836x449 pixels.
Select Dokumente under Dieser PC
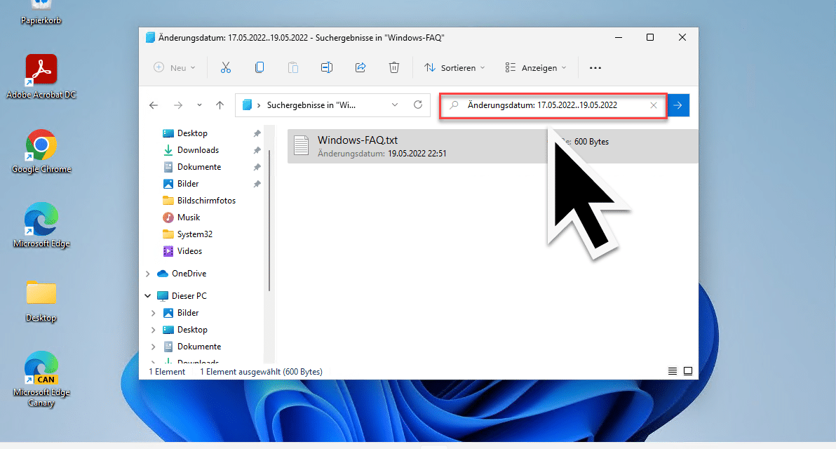tap(199, 347)
